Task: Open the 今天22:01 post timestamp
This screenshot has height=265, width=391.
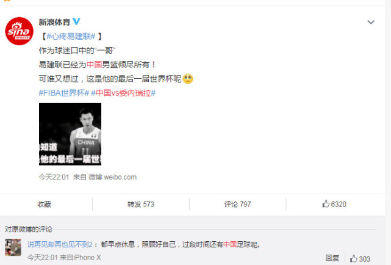Action: click(x=54, y=177)
